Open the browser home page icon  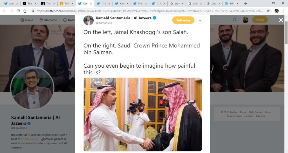click(x=25, y=11)
